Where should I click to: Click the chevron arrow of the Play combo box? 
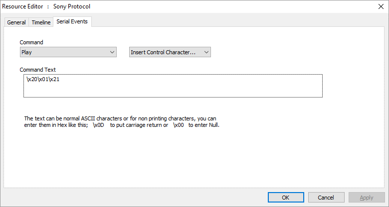tap(112, 52)
